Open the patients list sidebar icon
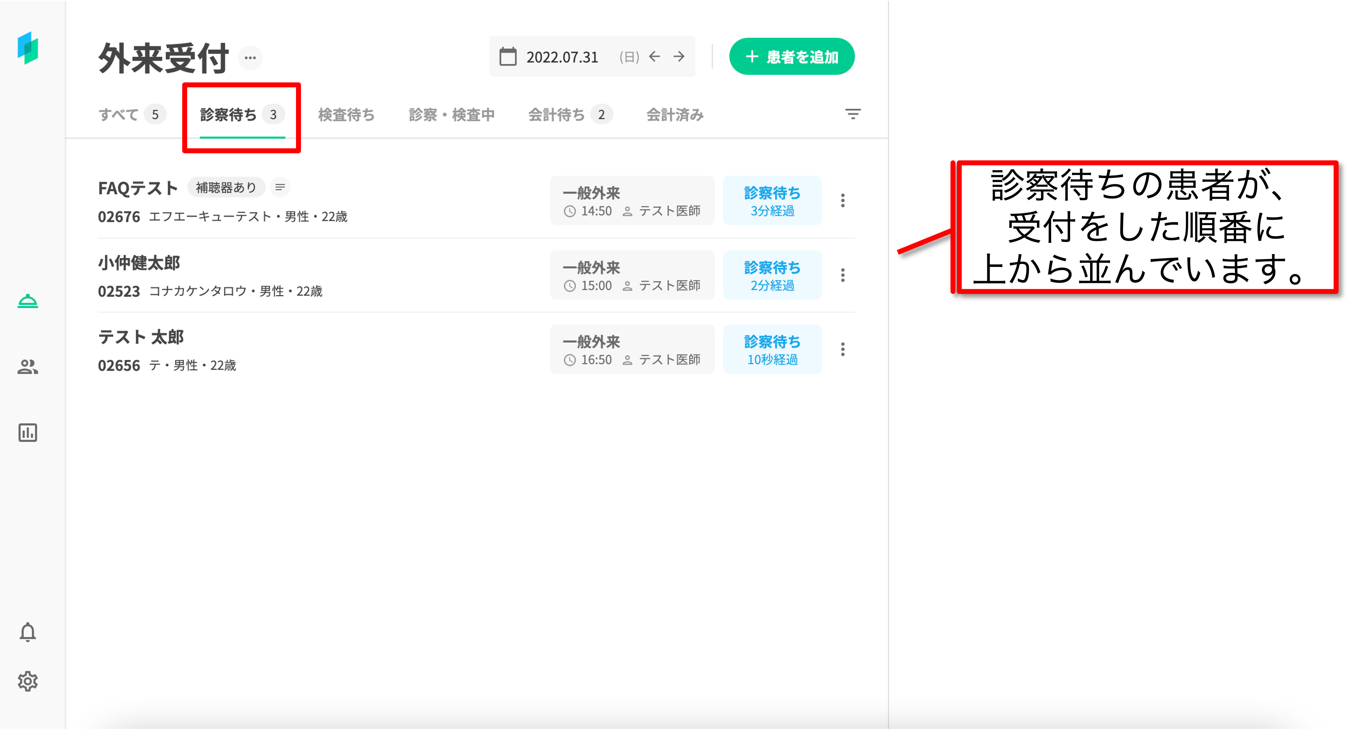This screenshot has width=1368, height=729. pyautogui.click(x=28, y=367)
